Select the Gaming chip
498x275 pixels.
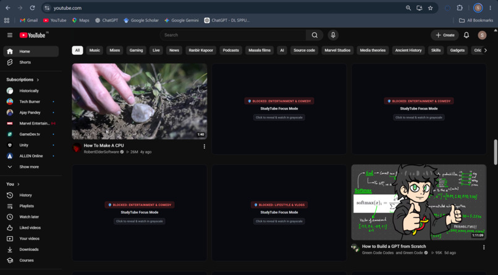137,50
